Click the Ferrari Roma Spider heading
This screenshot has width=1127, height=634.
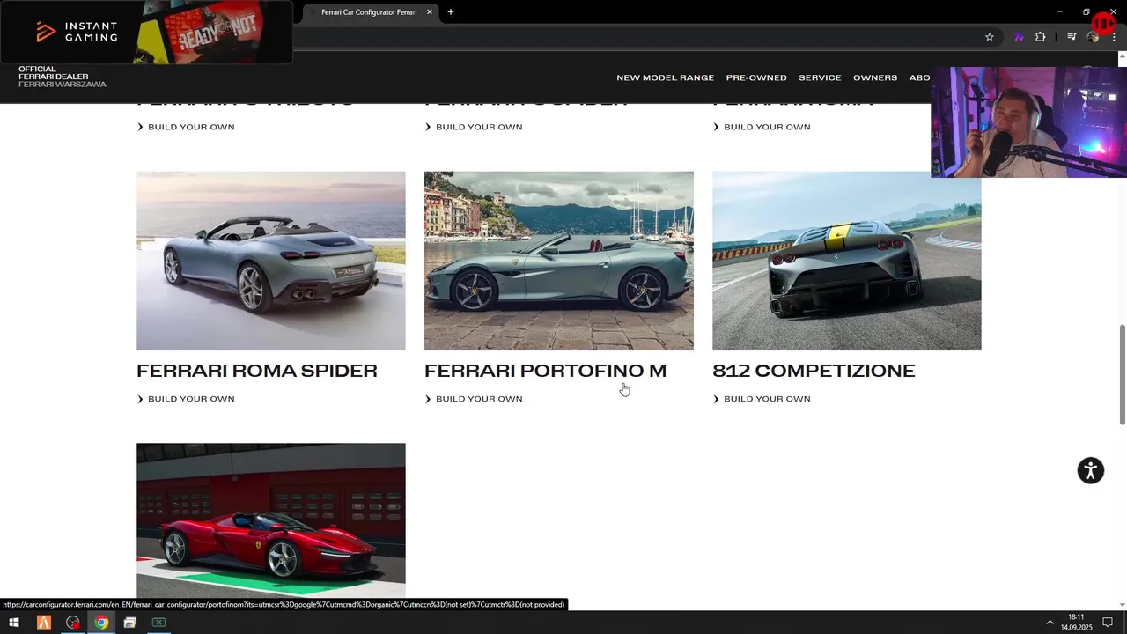tap(257, 371)
